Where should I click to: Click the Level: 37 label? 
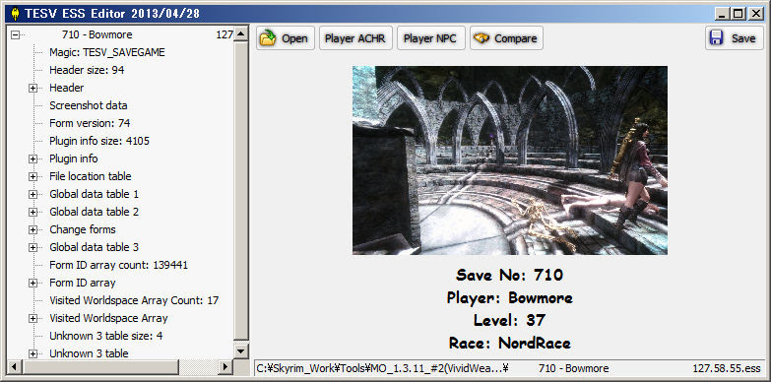pyautogui.click(x=509, y=320)
